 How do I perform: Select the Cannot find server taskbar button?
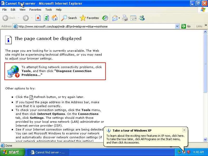(48, 152)
